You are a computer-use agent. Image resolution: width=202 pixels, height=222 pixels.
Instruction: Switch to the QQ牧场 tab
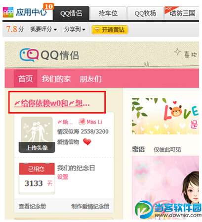[x=145, y=13]
